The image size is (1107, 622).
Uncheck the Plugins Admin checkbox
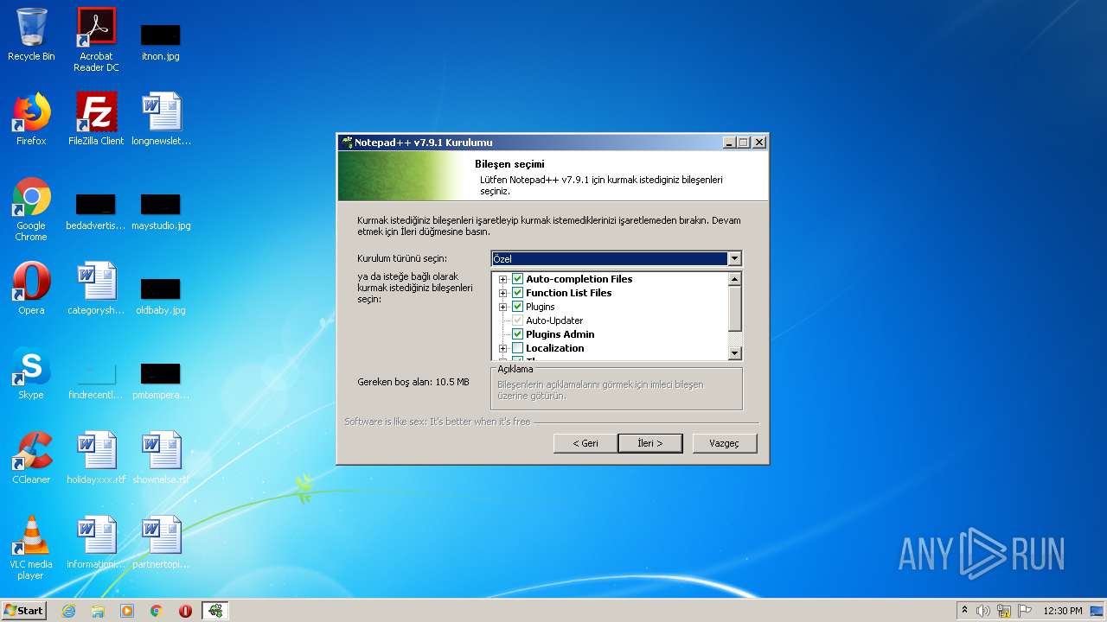[518, 334]
